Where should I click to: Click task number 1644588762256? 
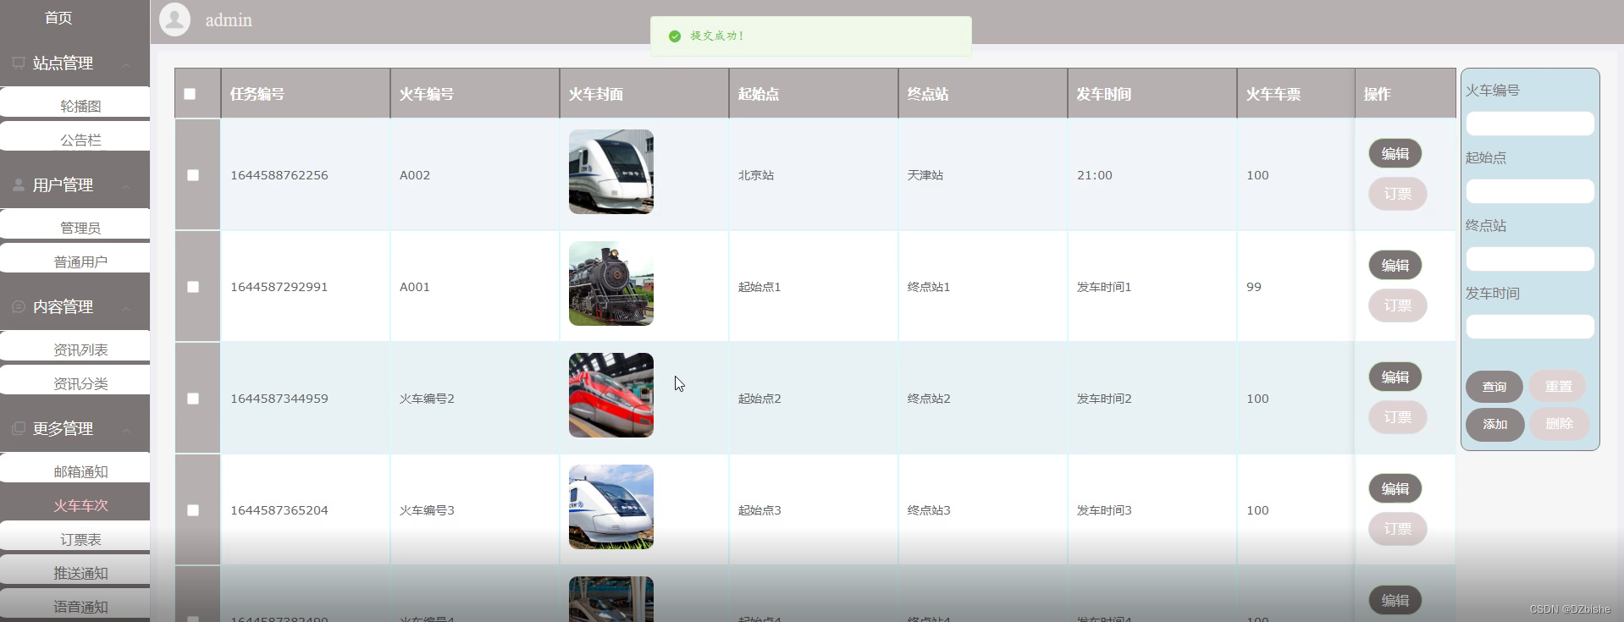coord(279,175)
